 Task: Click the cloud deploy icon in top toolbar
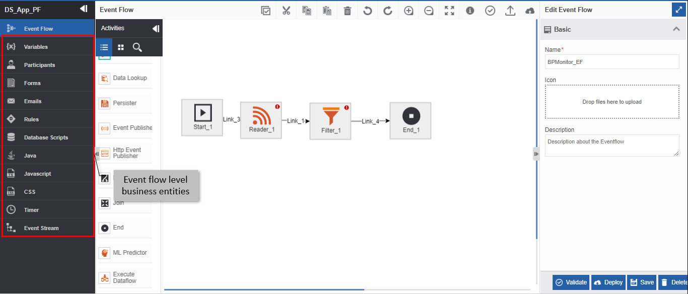[530, 11]
